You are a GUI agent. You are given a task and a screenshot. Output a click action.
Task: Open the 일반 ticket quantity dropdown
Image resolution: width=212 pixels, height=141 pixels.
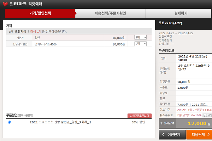(x=140, y=37)
